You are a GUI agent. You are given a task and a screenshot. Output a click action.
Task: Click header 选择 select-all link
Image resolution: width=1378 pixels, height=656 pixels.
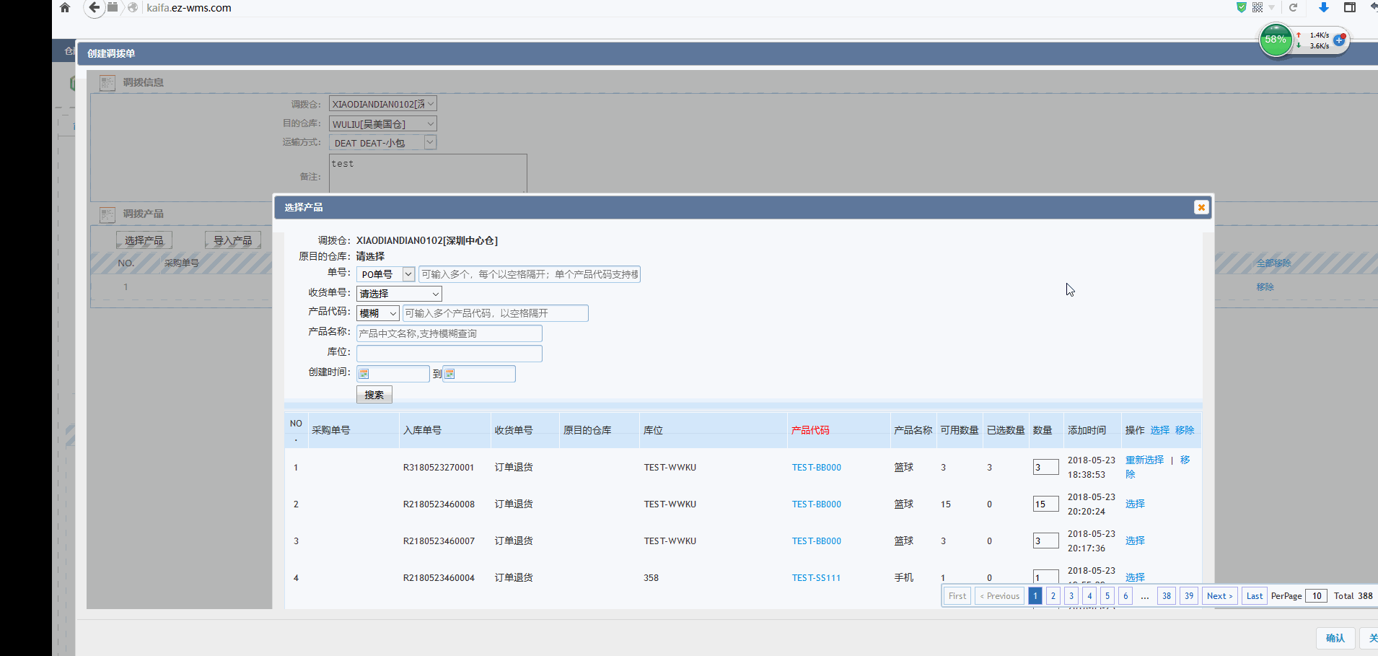[1159, 430]
